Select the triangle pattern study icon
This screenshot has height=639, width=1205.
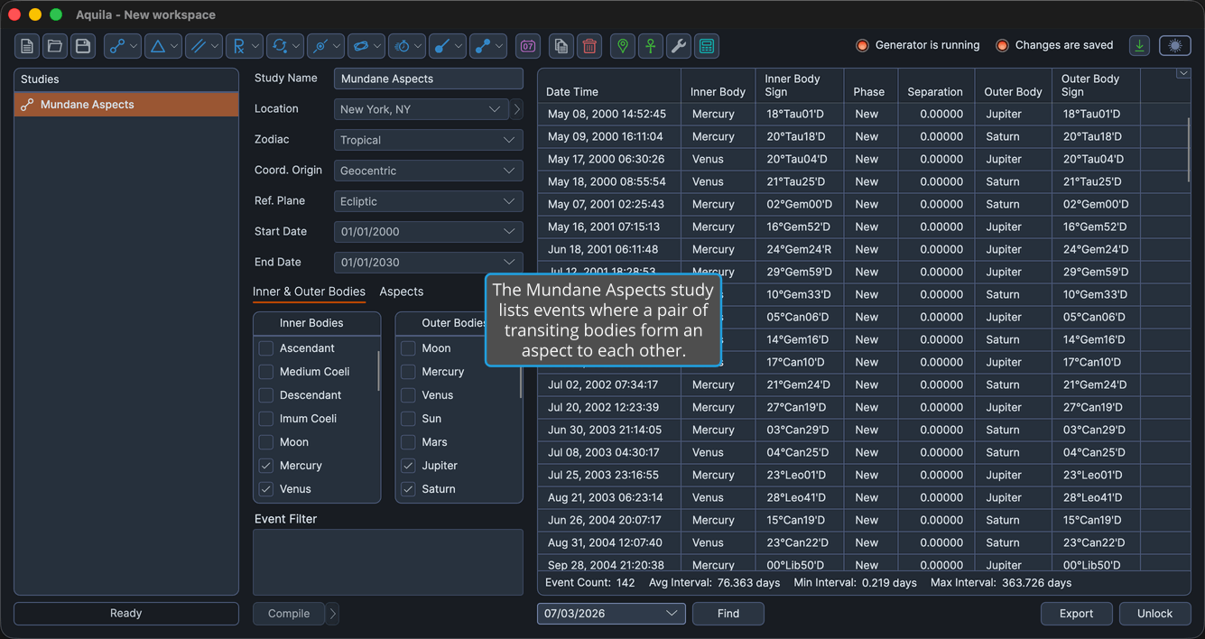[x=163, y=46]
